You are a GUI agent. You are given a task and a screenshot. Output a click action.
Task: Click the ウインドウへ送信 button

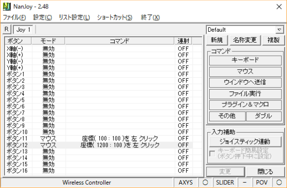[x=245, y=83]
